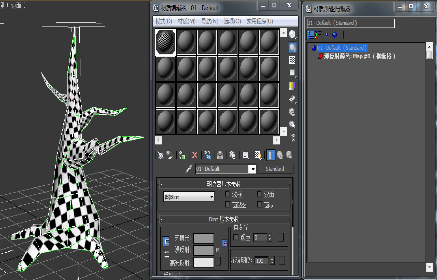Open the 导航(N) menu

coord(210,21)
